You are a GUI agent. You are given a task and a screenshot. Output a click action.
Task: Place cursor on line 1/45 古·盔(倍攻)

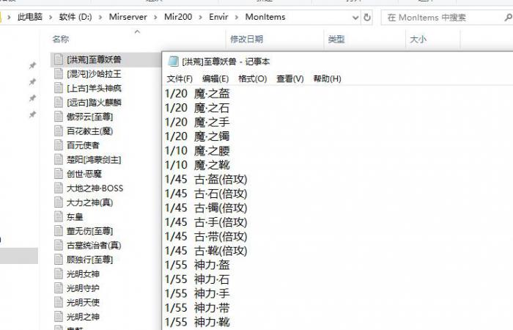click(206, 180)
